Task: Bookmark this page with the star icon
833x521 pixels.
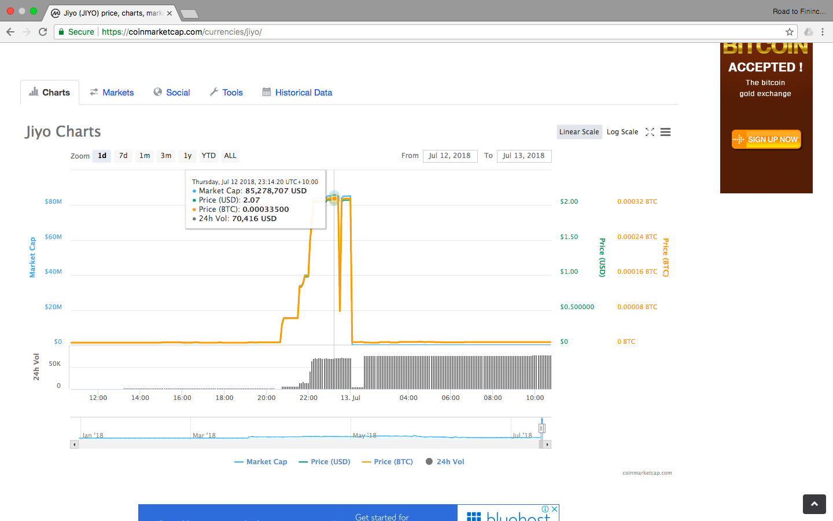Action: click(x=789, y=32)
